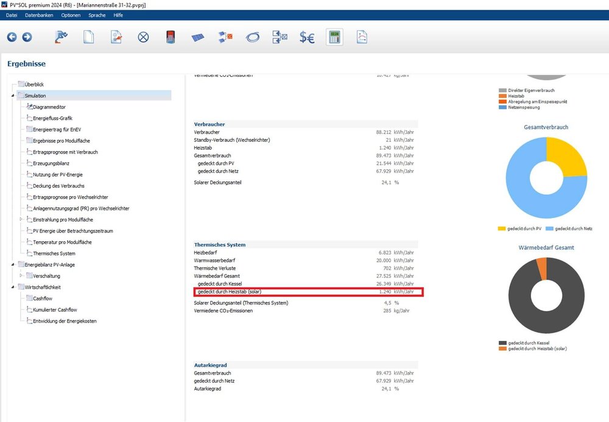Select Temperatur pro Modulfläche
Viewport: 609px width, 422px height.
tap(62, 242)
